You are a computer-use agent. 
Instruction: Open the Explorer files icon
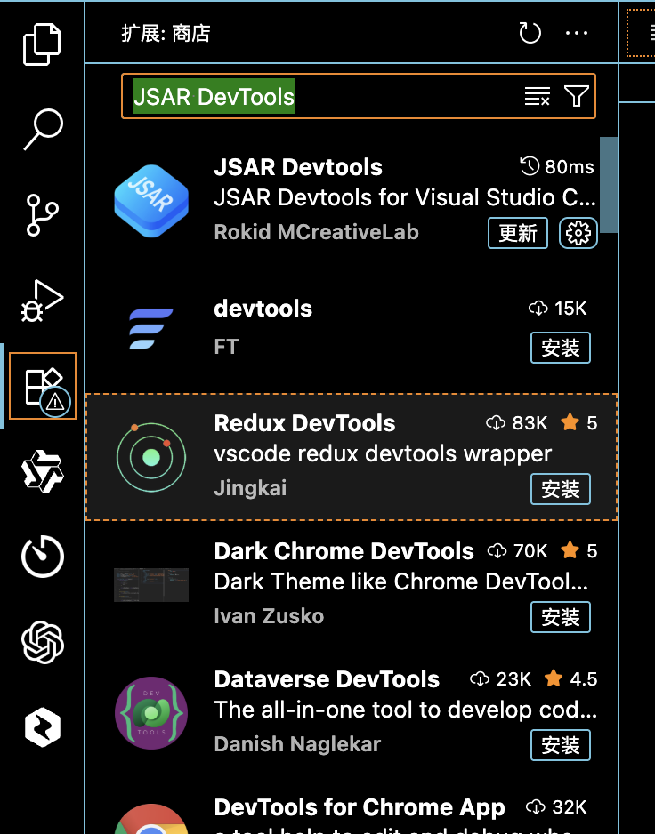coord(43,44)
